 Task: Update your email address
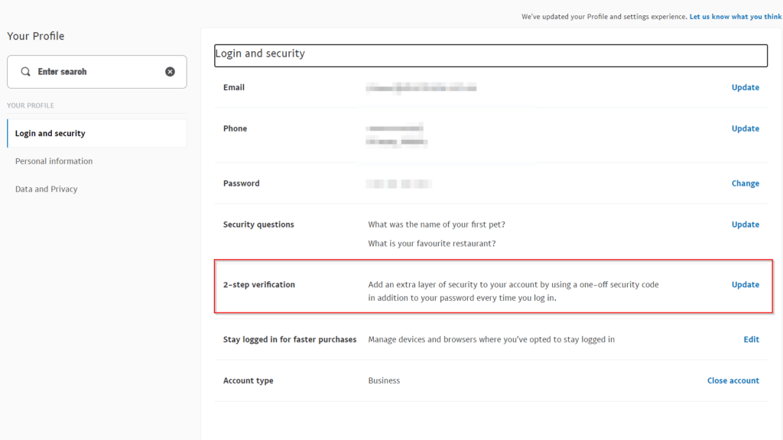tap(745, 87)
